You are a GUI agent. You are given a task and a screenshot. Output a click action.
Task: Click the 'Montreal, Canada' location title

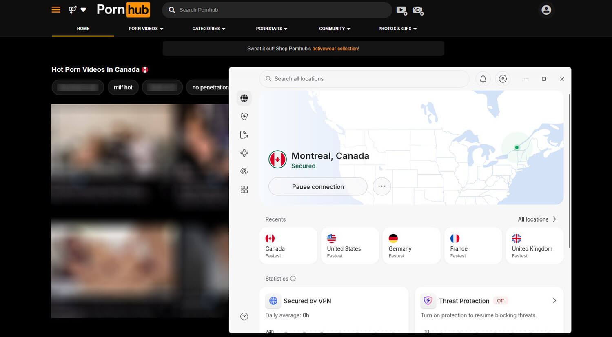330,156
